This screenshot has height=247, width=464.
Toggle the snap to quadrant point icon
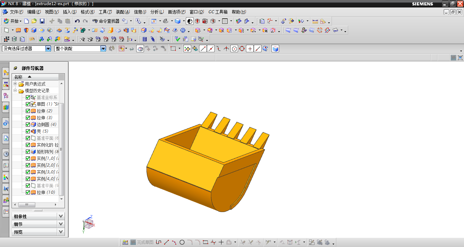point(242,49)
